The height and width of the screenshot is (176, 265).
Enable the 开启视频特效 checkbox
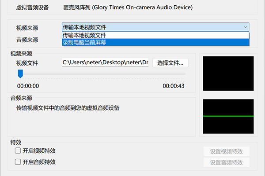[x=18, y=150]
